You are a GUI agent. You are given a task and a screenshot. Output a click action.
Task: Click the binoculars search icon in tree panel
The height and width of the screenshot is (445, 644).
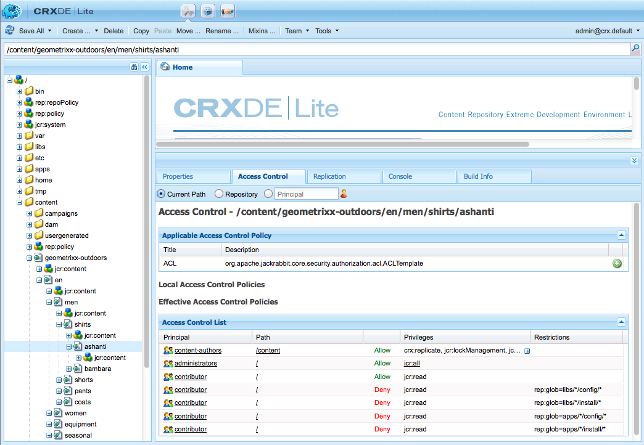tap(134, 67)
